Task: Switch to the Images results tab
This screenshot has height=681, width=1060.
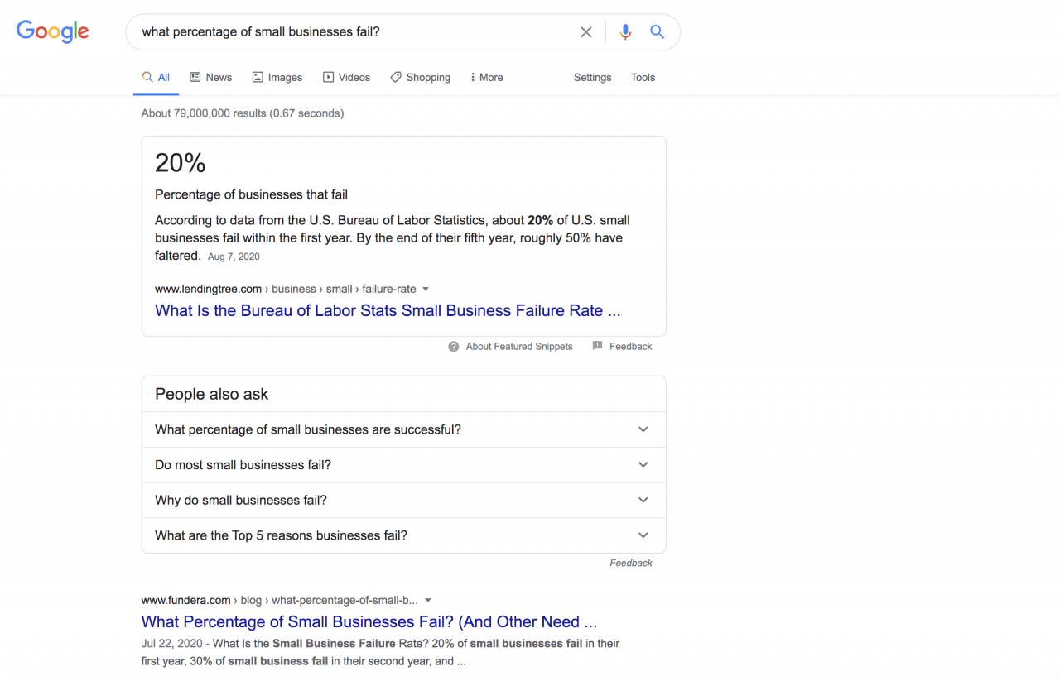Action: tap(277, 77)
